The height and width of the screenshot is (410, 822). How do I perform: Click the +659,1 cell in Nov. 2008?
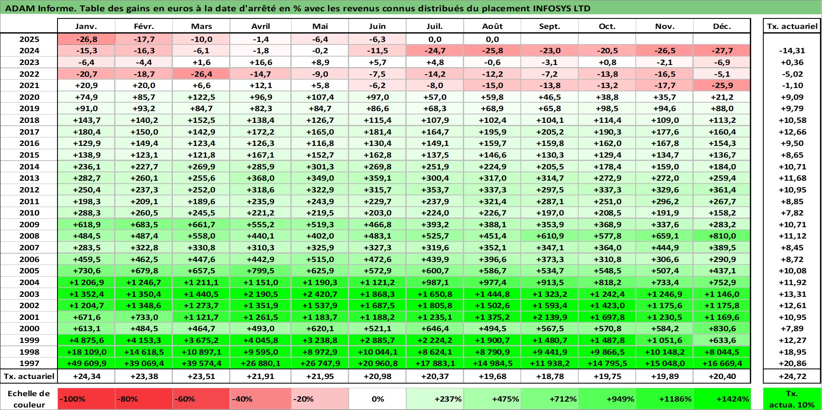(x=665, y=236)
